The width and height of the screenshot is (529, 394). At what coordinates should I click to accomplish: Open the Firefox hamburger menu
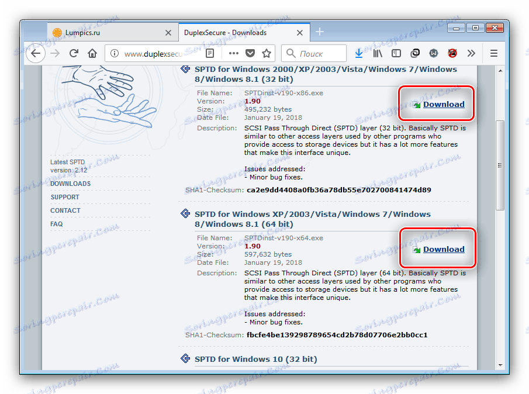(494, 53)
